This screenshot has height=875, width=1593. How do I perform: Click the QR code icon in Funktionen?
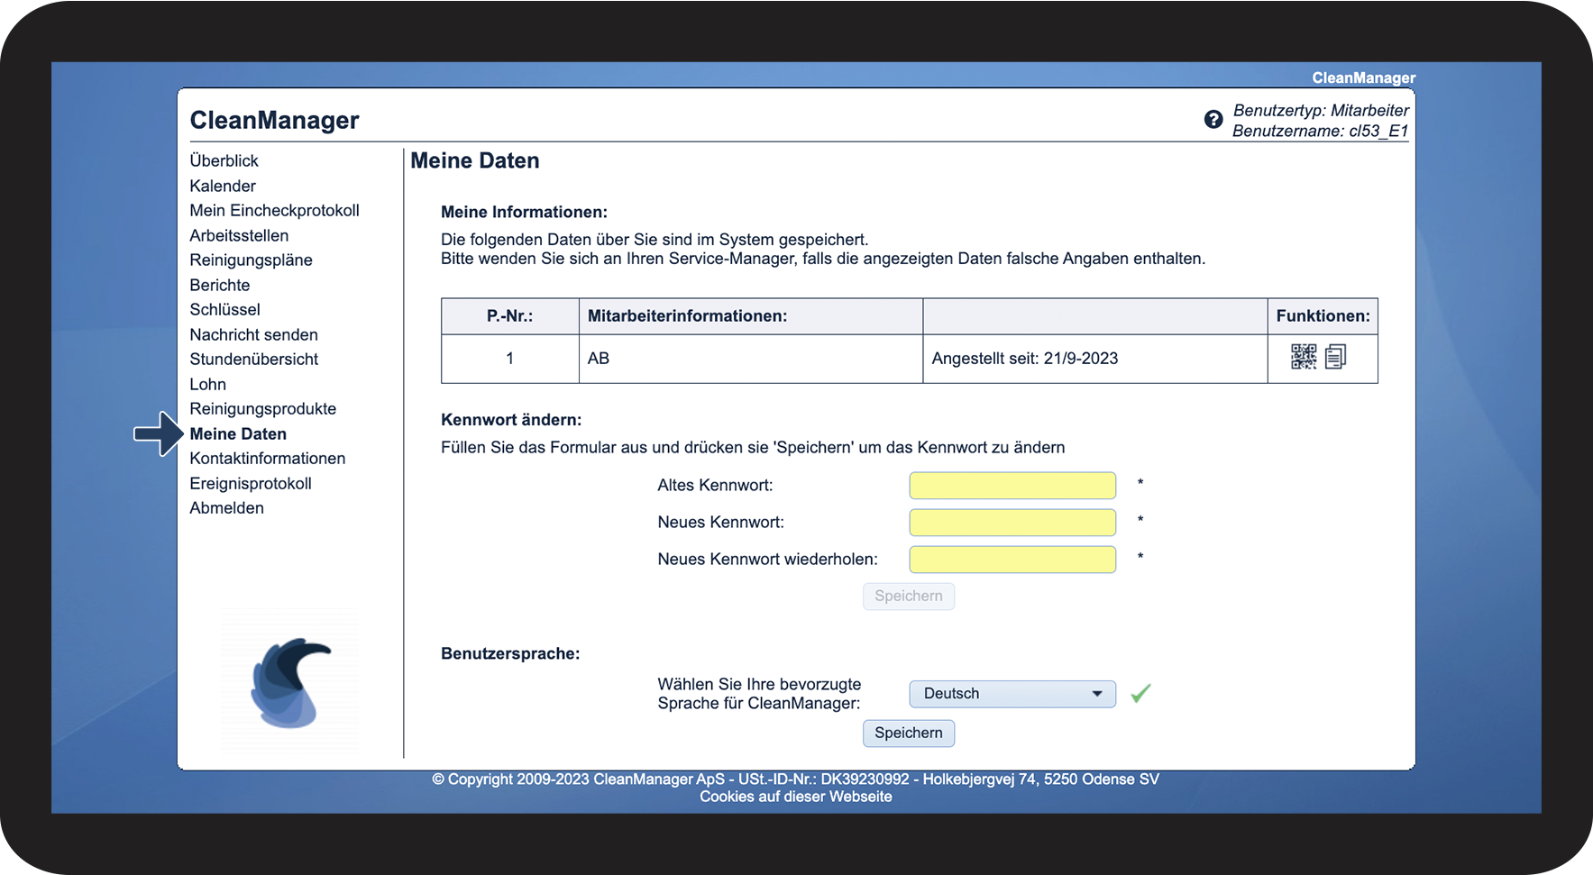(1303, 357)
